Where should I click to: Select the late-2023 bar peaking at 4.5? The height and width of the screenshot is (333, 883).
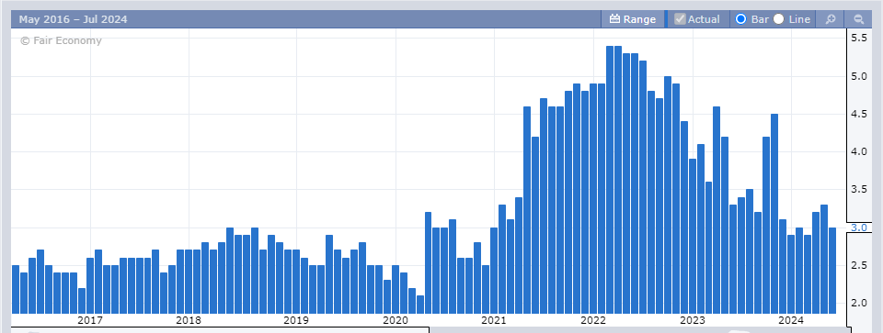774,214
